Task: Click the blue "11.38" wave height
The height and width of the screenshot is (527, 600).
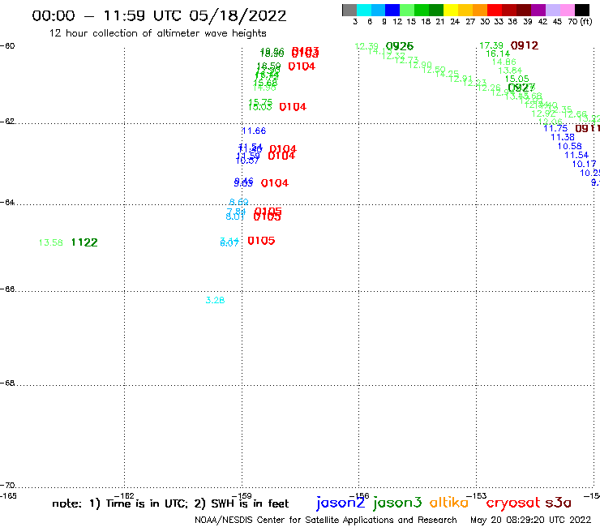Action: 563,137
